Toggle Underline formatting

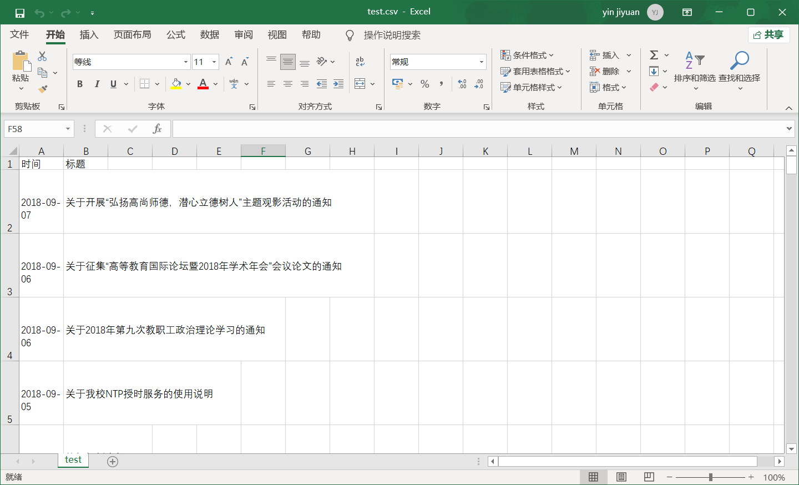113,84
